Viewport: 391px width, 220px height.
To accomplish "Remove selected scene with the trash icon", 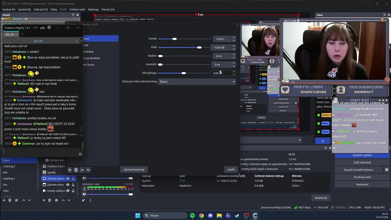I will pyautogui.click(x=10, y=200).
